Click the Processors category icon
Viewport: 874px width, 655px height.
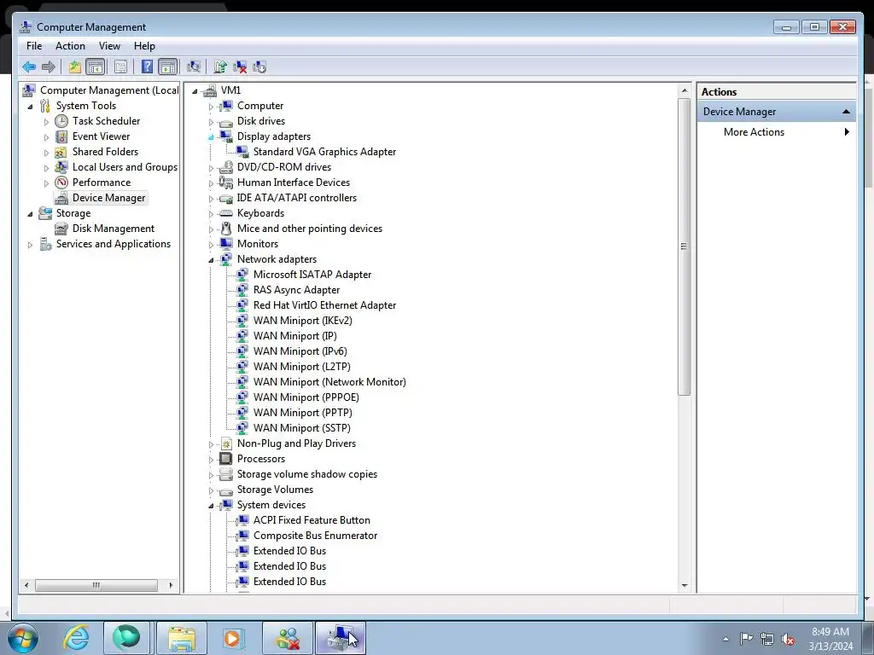tap(225, 459)
